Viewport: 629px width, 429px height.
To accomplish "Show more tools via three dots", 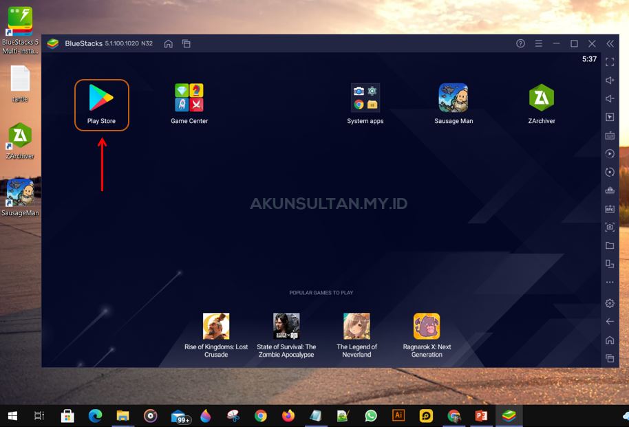I will [x=610, y=283].
